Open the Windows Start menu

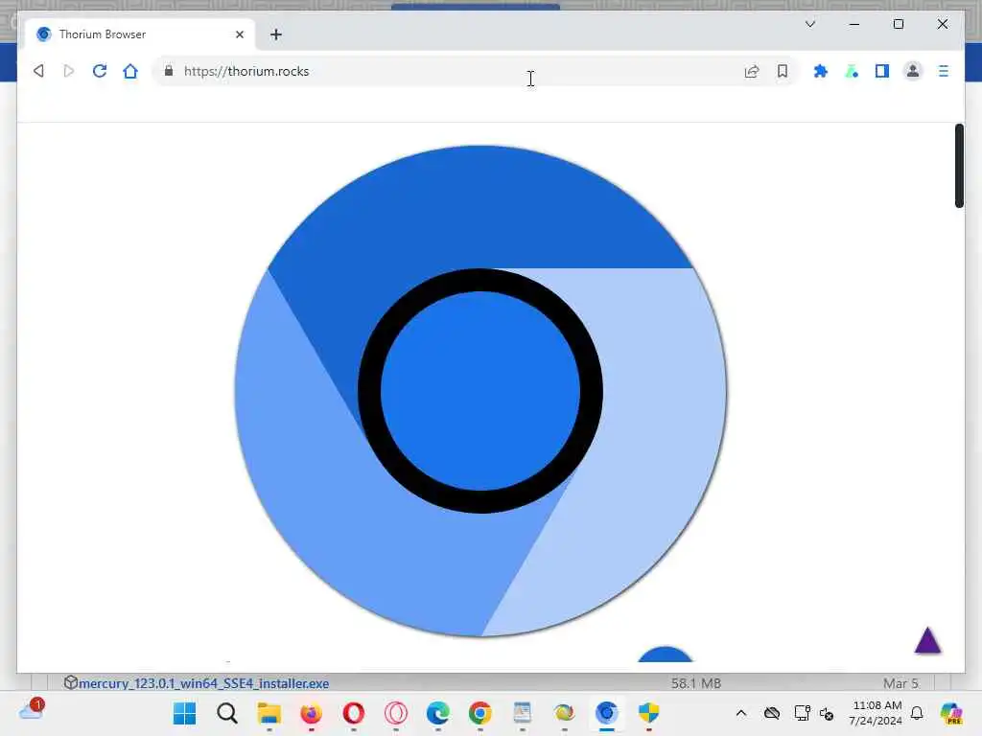pyautogui.click(x=184, y=713)
